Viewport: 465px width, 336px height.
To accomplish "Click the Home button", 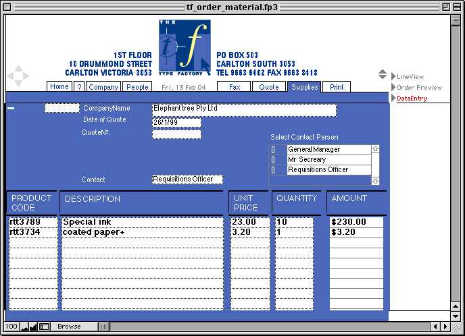I will pyautogui.click(x=59, y=87).
